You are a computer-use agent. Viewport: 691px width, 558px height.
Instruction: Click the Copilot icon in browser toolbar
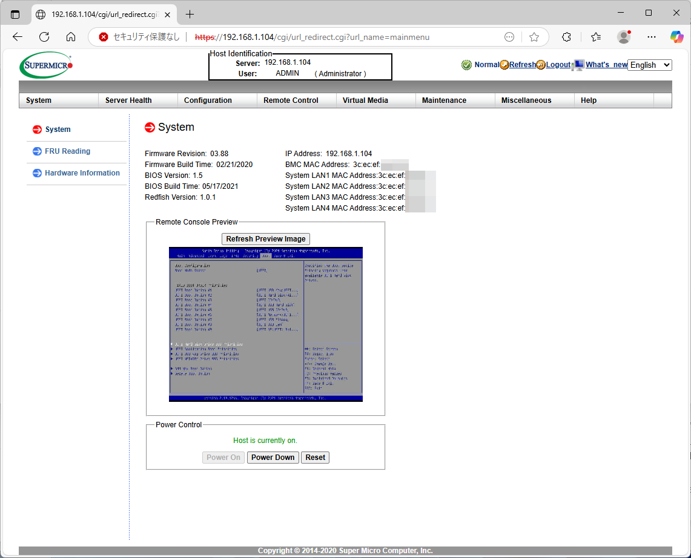[676, 37]
